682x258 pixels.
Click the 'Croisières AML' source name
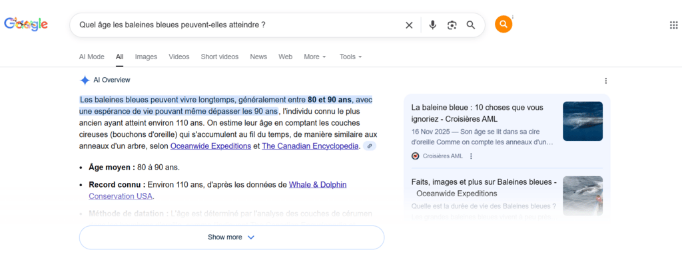pyautogui.click(x=443, y=156)
